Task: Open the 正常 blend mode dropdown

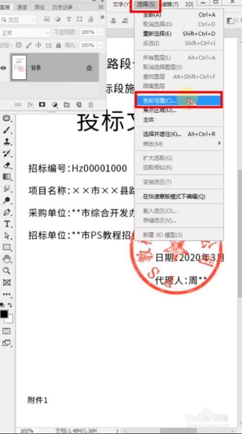Action: pos(25,33)
